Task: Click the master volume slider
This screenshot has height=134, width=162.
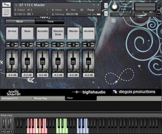Action: pos(145,15)
